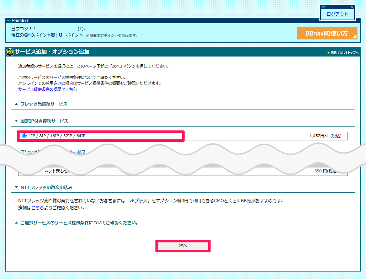Click the ログアウト logout link
Viewport: 366px width, 279px height.
(x=337, y=14)
